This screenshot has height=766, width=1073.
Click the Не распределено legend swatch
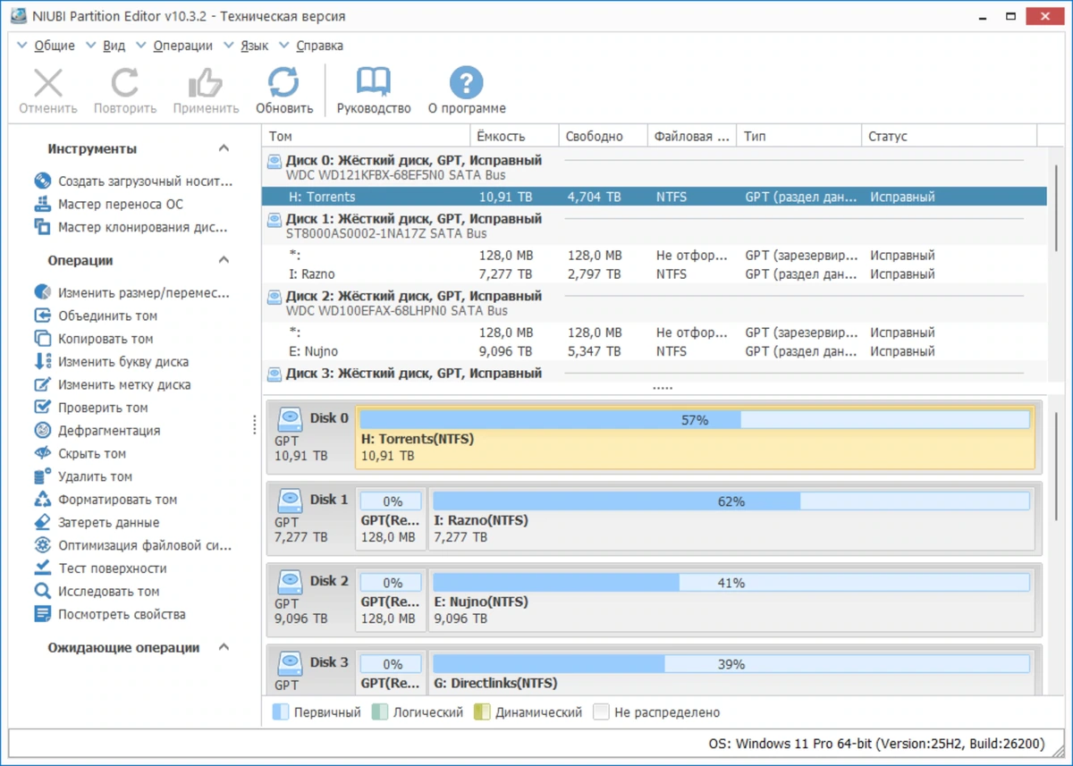pyautogui.click(x=601, y=712)
